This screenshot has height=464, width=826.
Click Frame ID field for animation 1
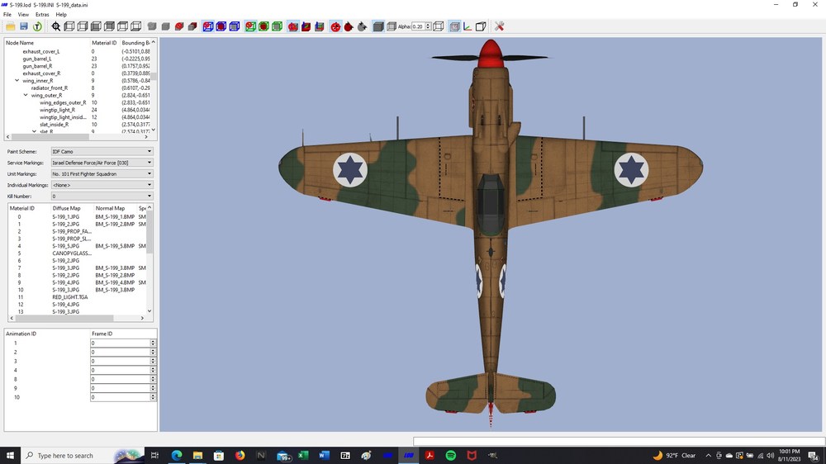point(120,343)
